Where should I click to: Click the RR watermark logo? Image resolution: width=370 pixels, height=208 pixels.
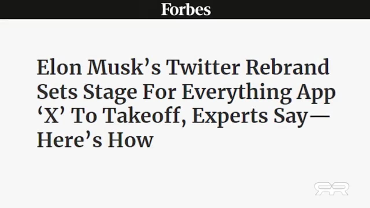(x=332, y=189)
